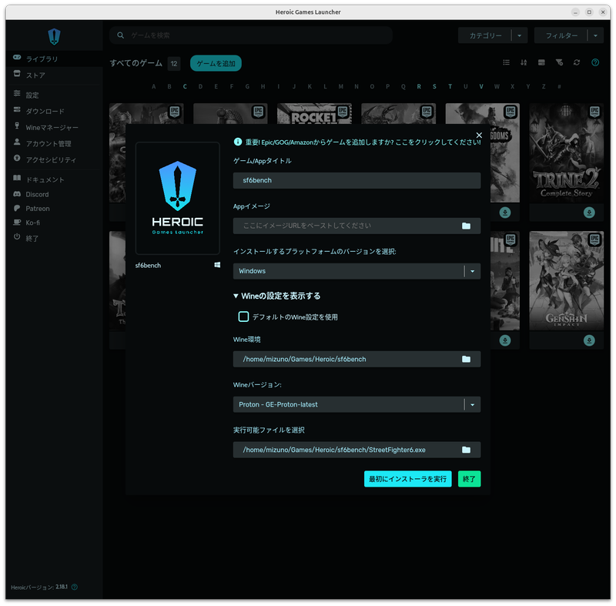Click the Accessibility sidebar icon
This screenshot has width=616, height=606.
(x=17, y=158)
